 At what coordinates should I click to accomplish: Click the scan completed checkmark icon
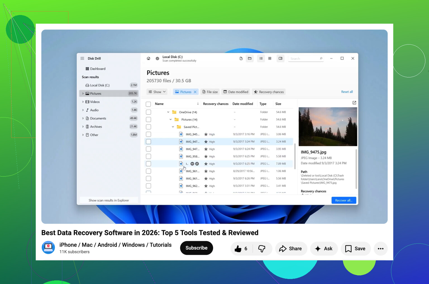pyautogui.click(x=157, y=58)
